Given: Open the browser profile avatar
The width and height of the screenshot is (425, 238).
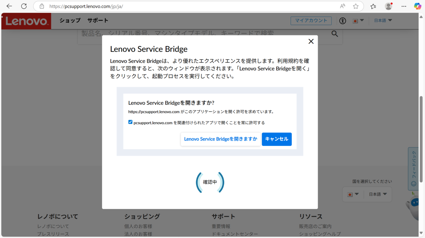Looking at the screenshot, I should 389,6.
